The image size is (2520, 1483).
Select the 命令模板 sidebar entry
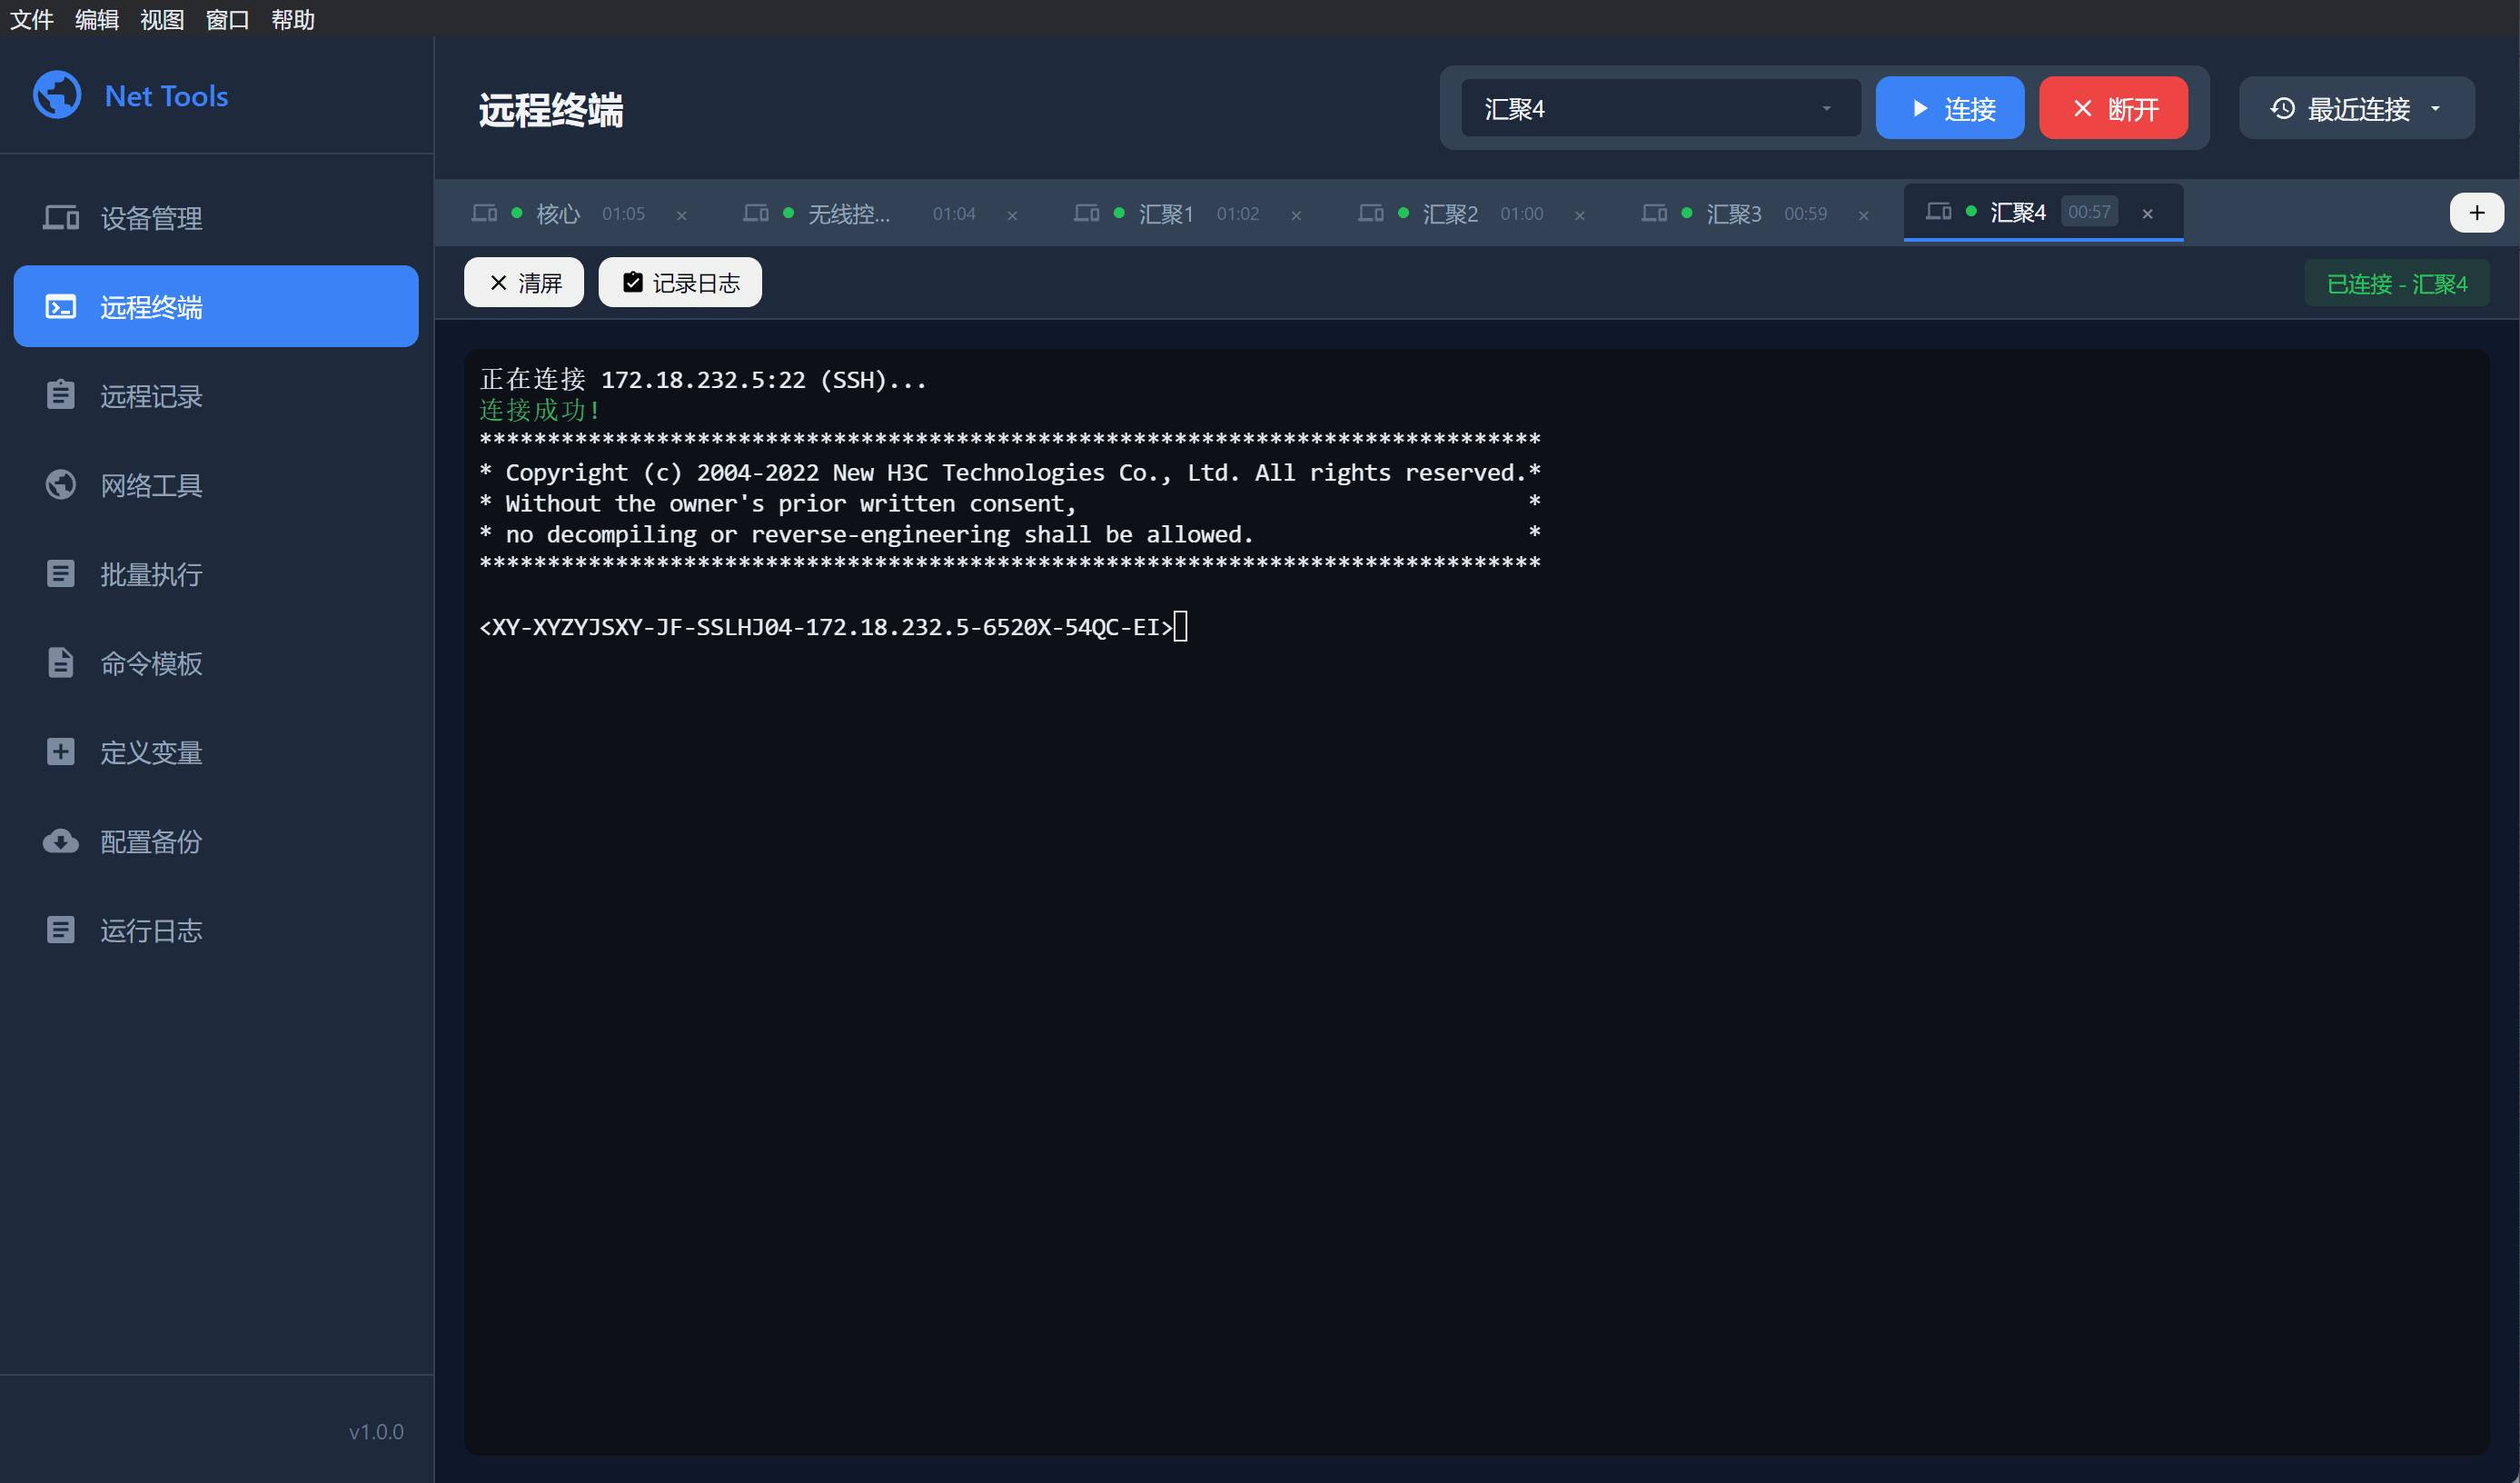151,663
